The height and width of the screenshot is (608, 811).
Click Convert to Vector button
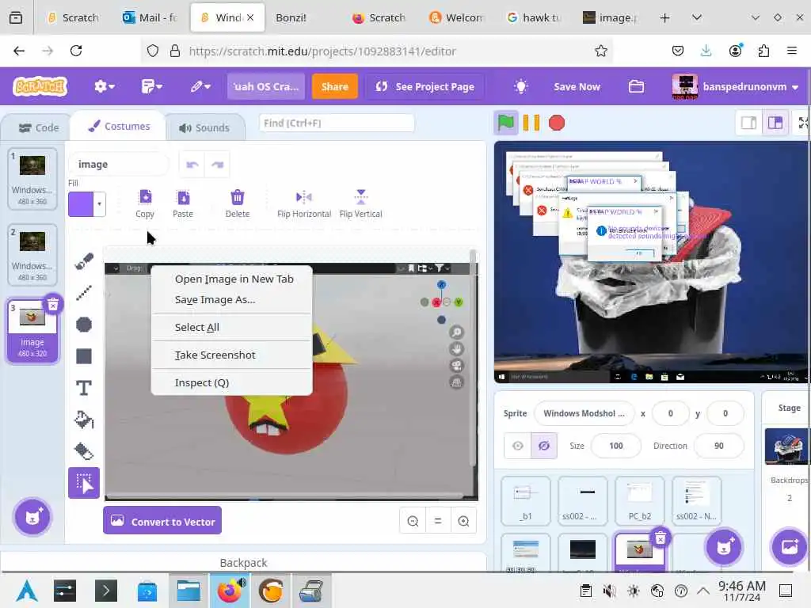162,521
